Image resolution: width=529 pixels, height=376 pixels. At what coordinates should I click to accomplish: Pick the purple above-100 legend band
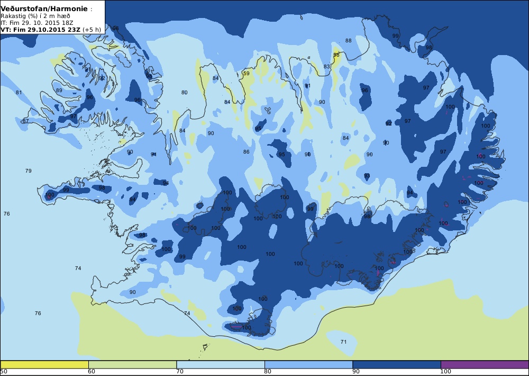pyautogui.click(x=485, y=364)
